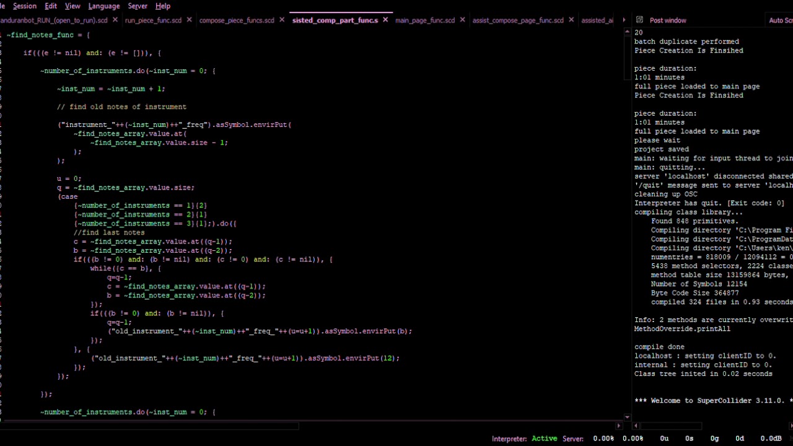Click the 'while({c == b}, {' line
The width and height of the screenshot is (793, 446).
pyautogui.click(x=126, y=268)
